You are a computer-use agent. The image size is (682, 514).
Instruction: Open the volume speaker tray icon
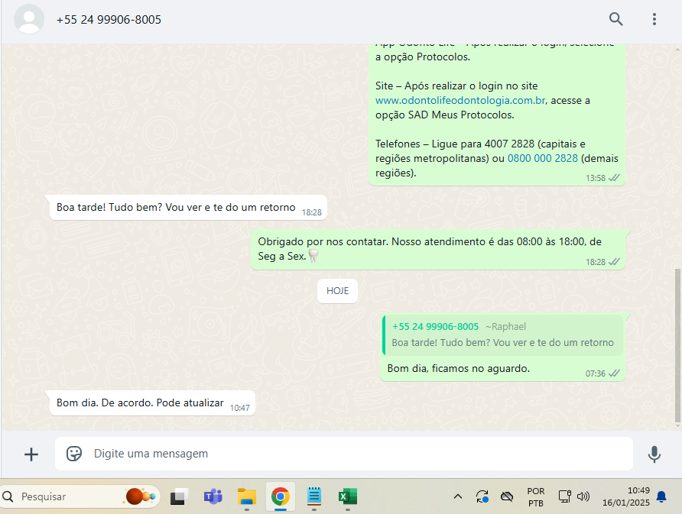(x=583, y=496)
